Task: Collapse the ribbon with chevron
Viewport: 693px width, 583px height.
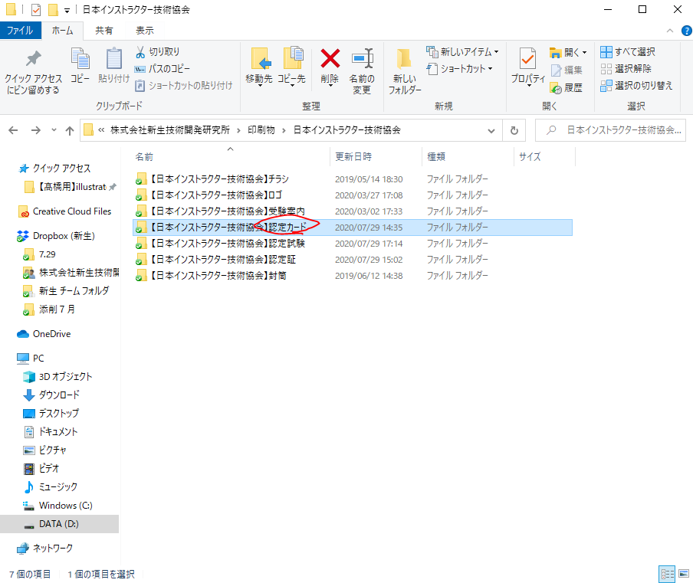Action: (x=669, y=31)
